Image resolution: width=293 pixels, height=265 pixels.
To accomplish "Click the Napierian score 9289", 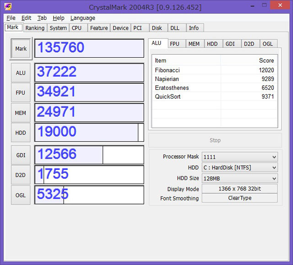I will coord(268,79).
